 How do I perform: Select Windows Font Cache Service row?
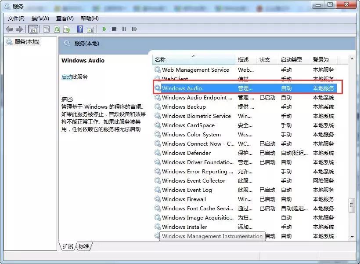tap(245, 208)
